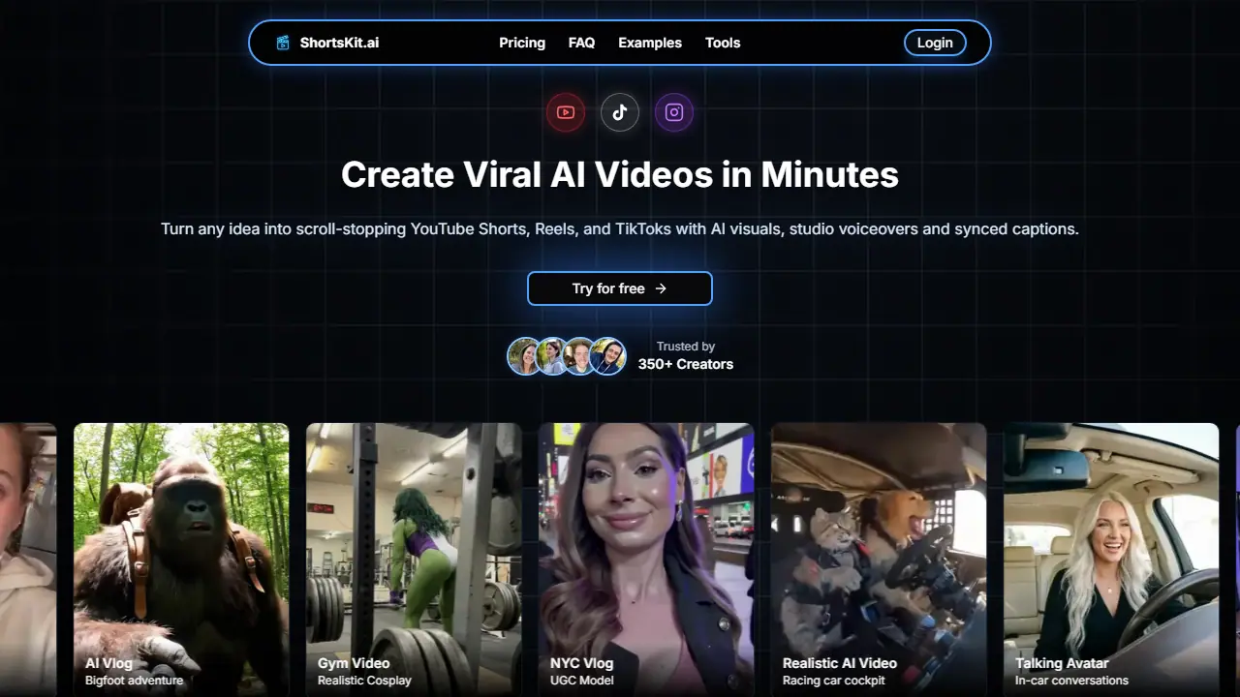Click the last creator avatar
Viewport: 1240px width, 697px height.
click(x=608, y=356)
